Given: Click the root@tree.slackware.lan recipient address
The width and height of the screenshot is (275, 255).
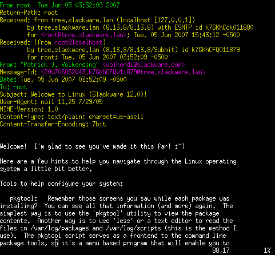Looking at the screenshot, I should [x=83, y=35].
